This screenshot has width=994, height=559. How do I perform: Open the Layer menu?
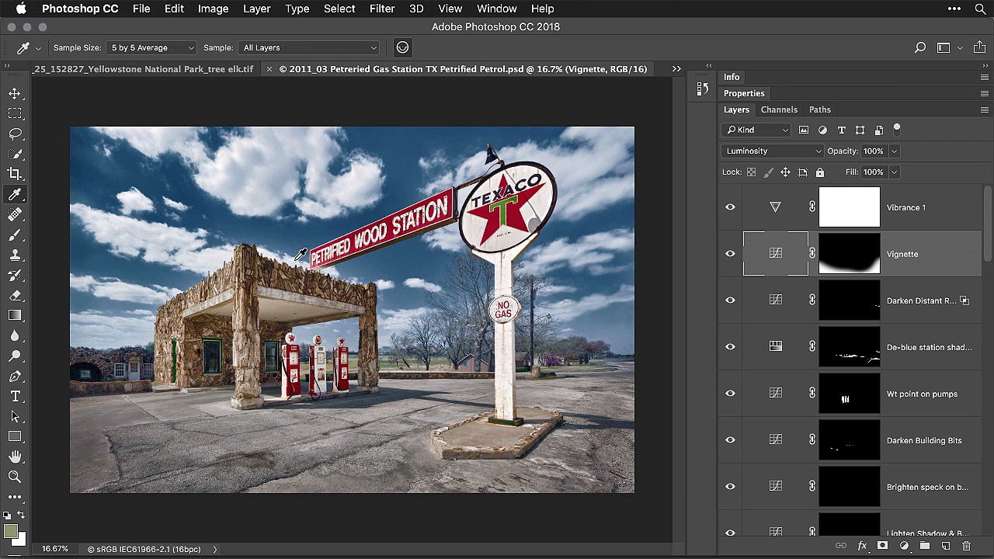[x=256, y=9]
